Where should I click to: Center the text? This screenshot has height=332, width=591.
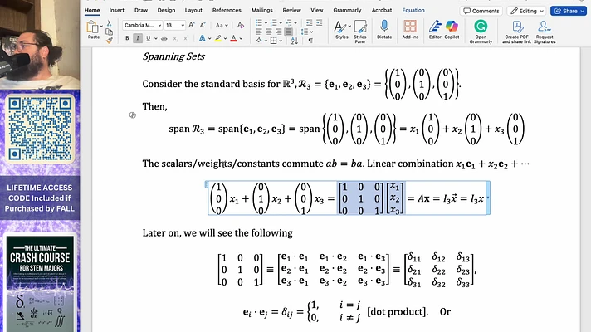(x=269, y=32)
